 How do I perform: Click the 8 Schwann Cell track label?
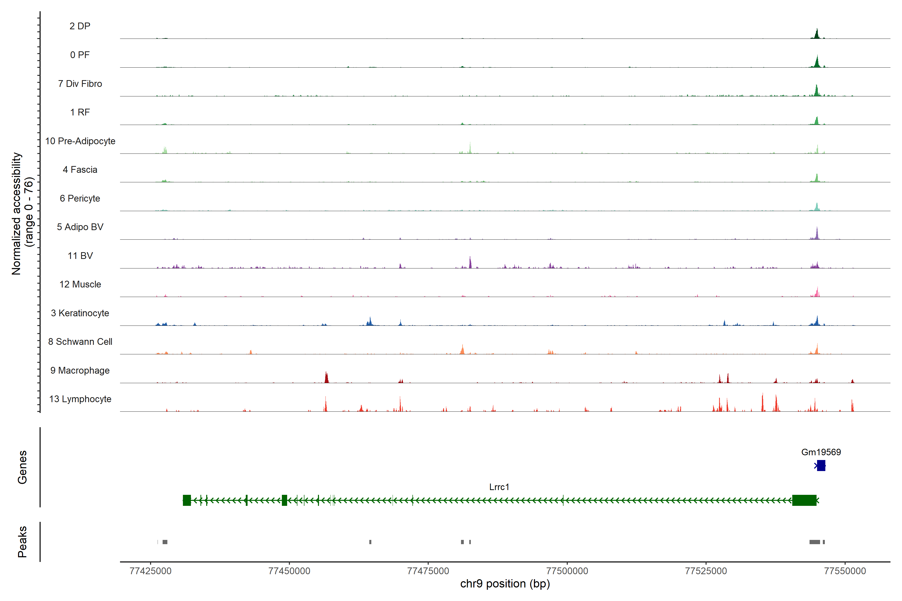tap(80, 342)
